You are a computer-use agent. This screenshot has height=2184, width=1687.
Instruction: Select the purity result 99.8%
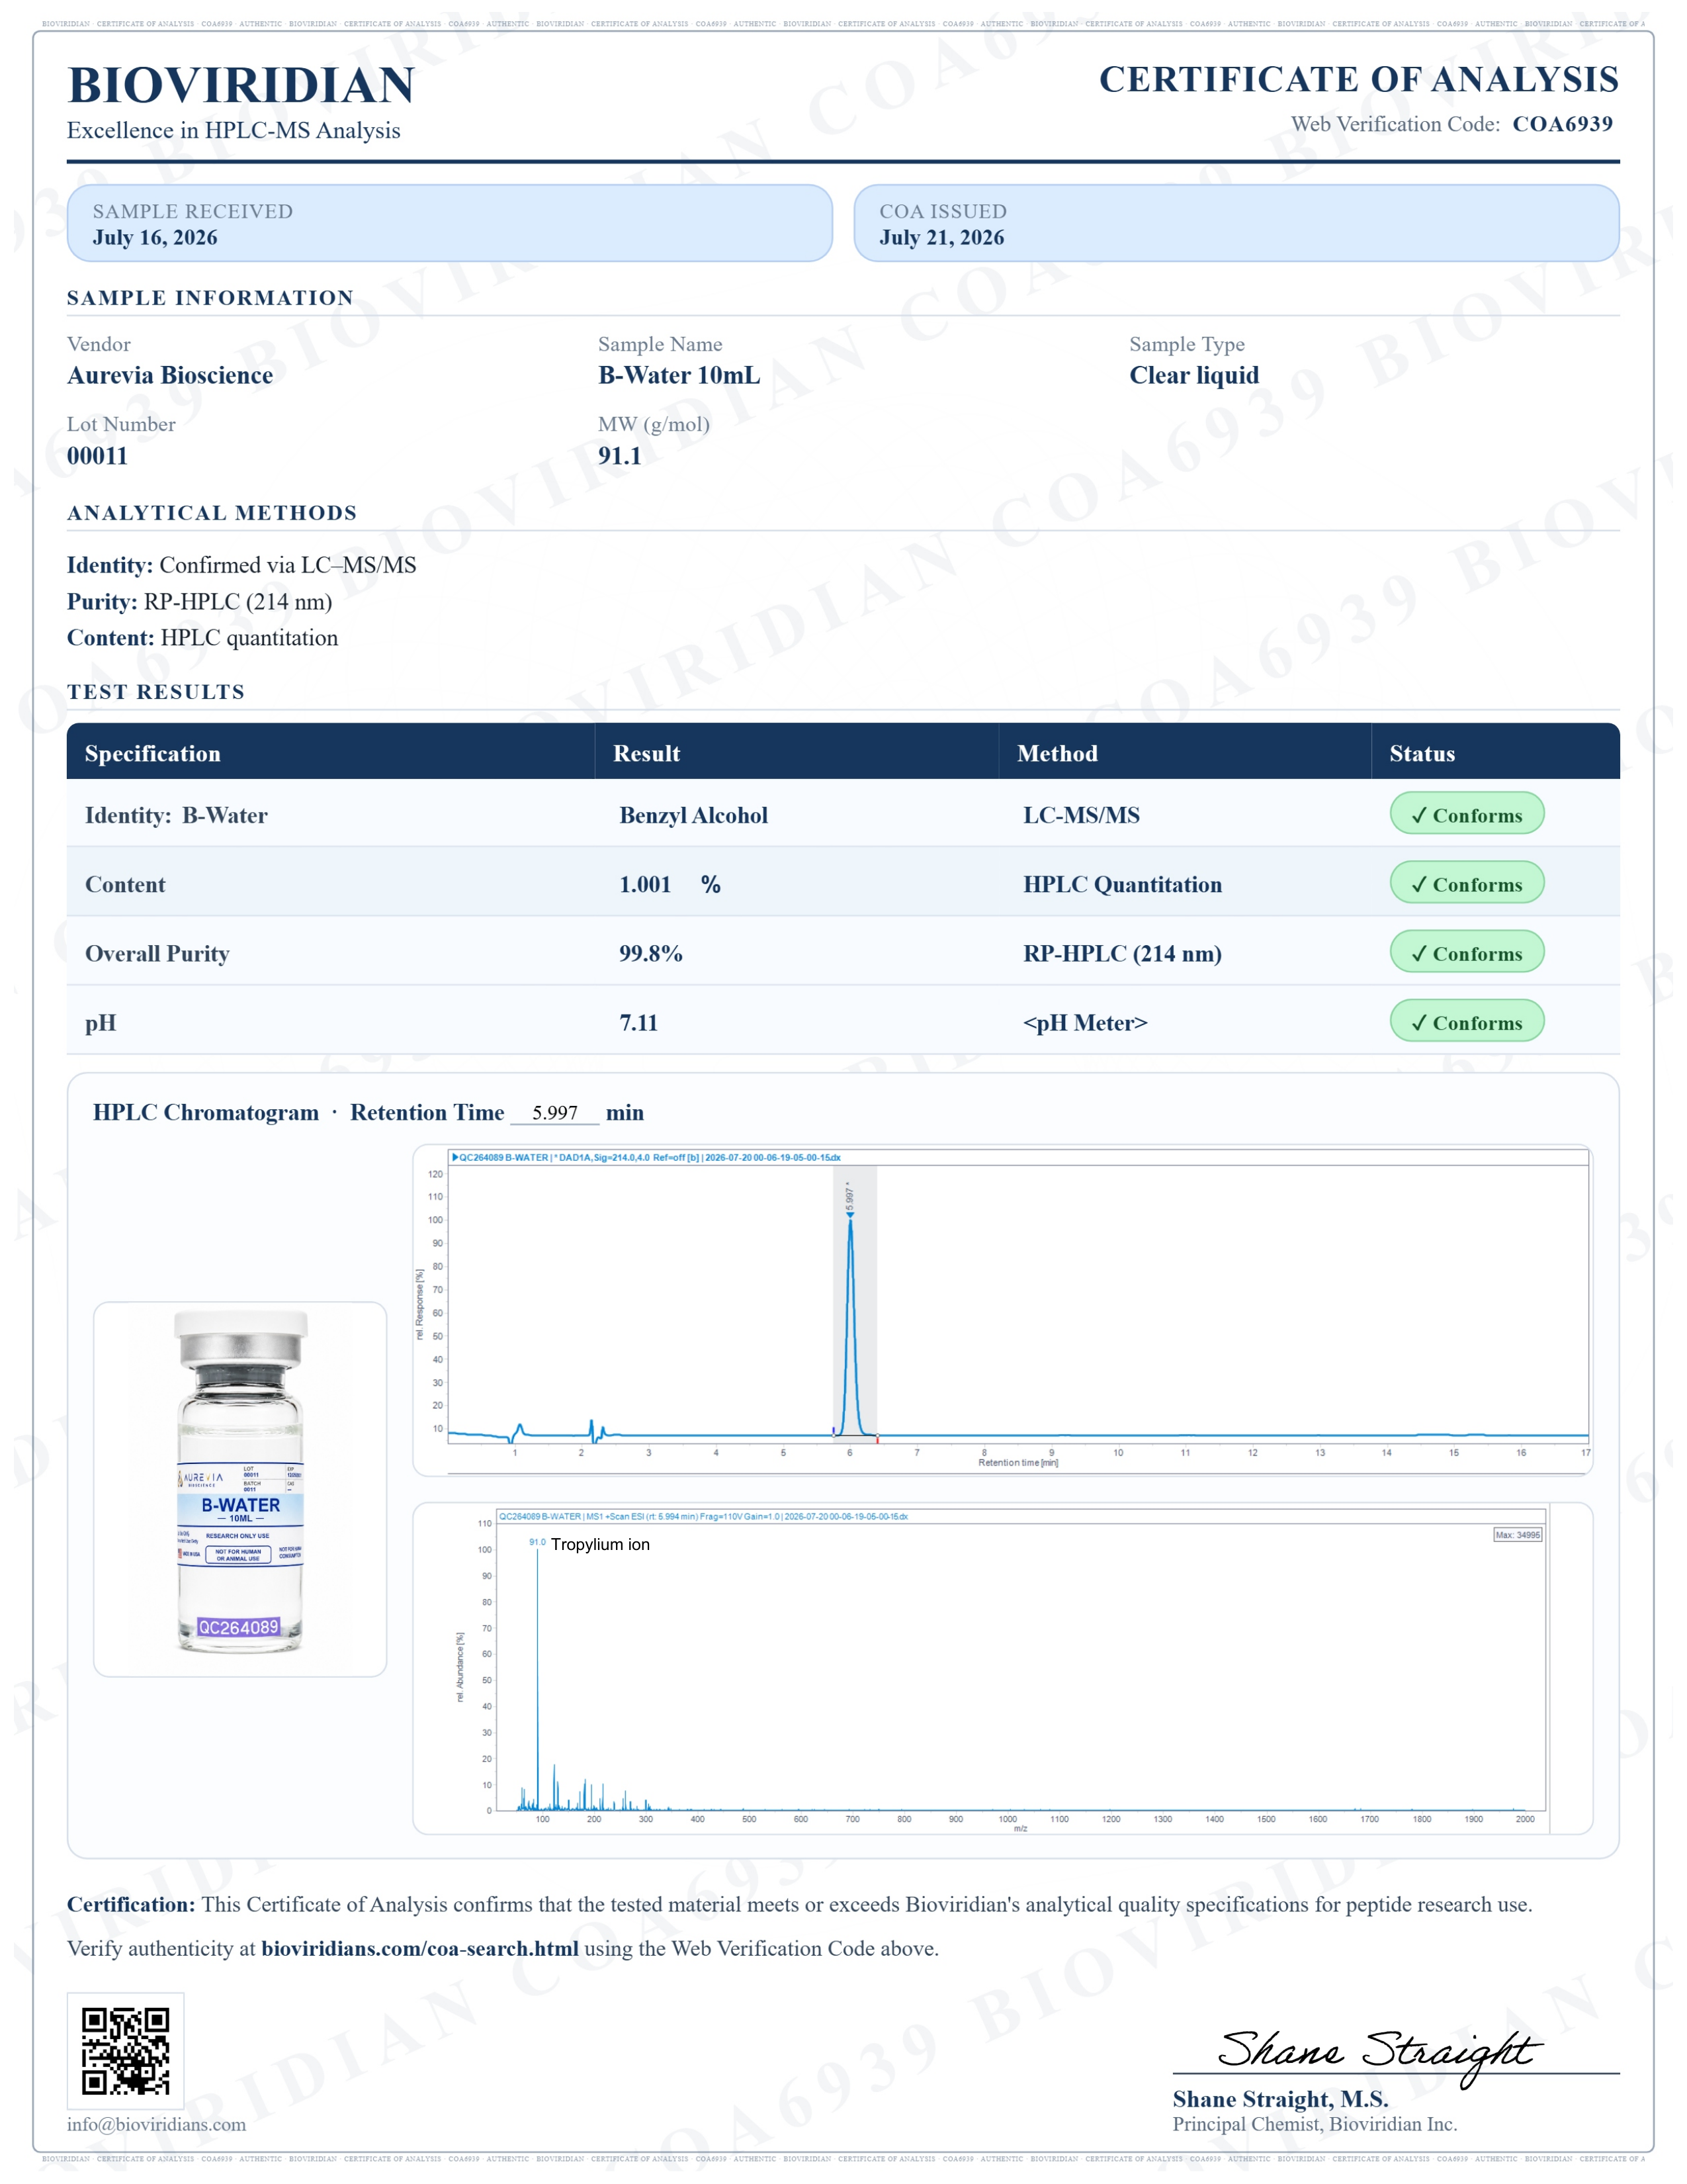(650, 953)
